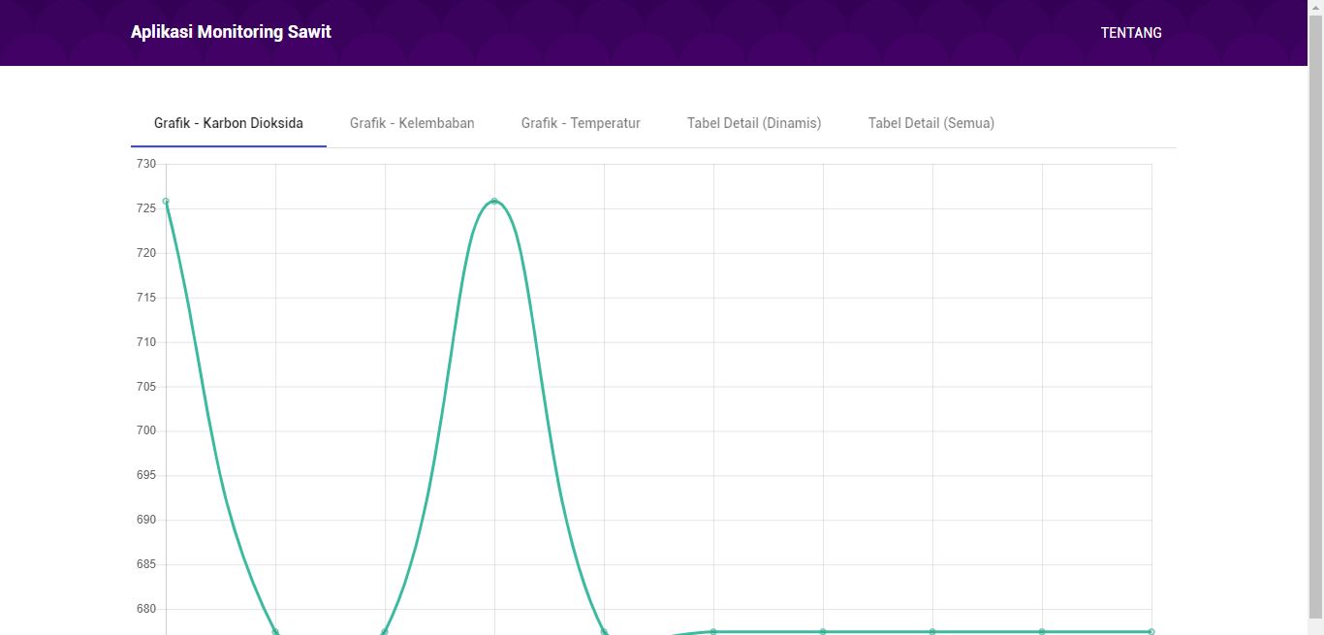1324x635 pixels.
Task: Click the page vertical scrollbar
Action: (1315, 317)
